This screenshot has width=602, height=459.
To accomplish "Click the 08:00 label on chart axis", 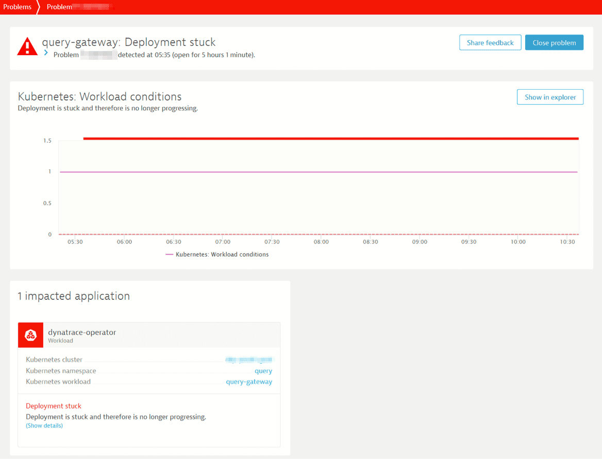I will click(321, 242).
